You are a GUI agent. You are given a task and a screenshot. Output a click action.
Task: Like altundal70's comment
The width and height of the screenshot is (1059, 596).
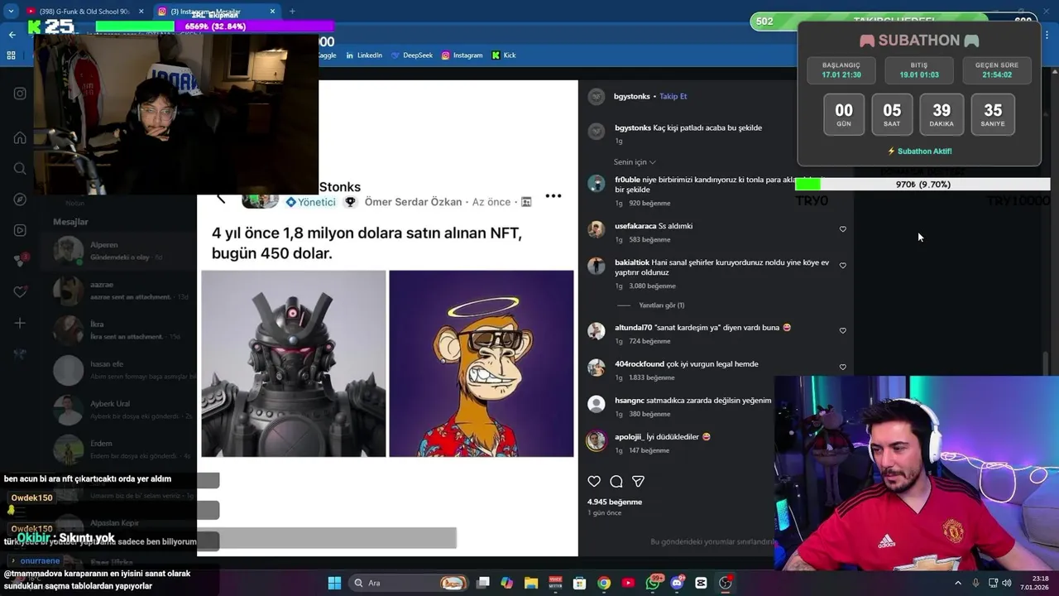click(x=843, y=330)
